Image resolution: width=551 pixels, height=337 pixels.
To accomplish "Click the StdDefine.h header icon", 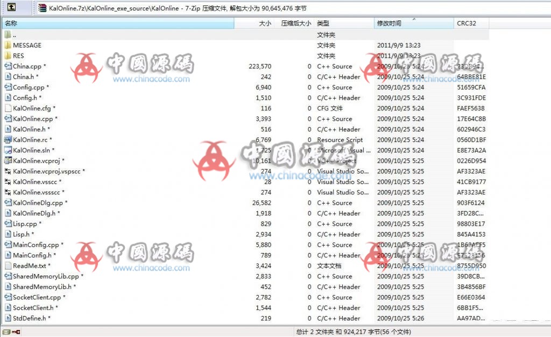I will click(x=8, y=318).
